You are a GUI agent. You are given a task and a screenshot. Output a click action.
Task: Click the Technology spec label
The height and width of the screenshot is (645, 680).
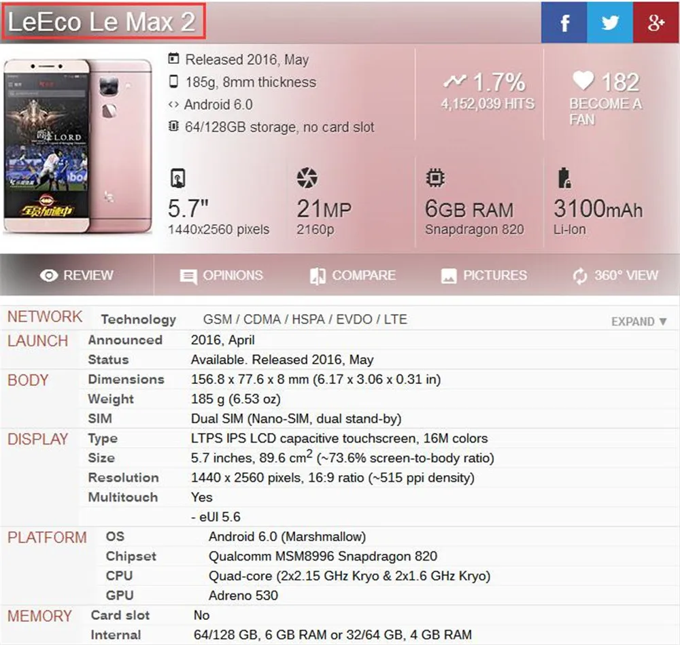(x=139, y=319)
